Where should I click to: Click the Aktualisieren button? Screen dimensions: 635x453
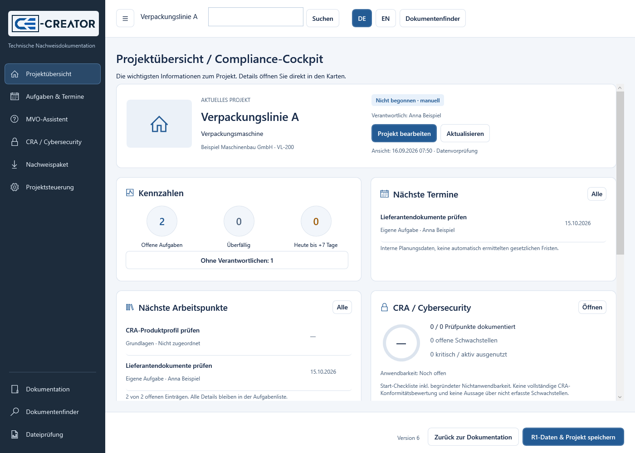pyautogui.click(x=465, y=134)
